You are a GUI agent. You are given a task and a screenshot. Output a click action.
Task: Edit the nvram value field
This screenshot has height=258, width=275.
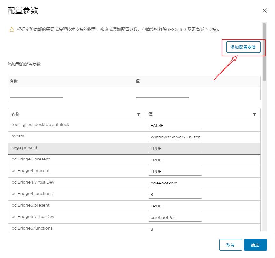[x=175, y=137]
